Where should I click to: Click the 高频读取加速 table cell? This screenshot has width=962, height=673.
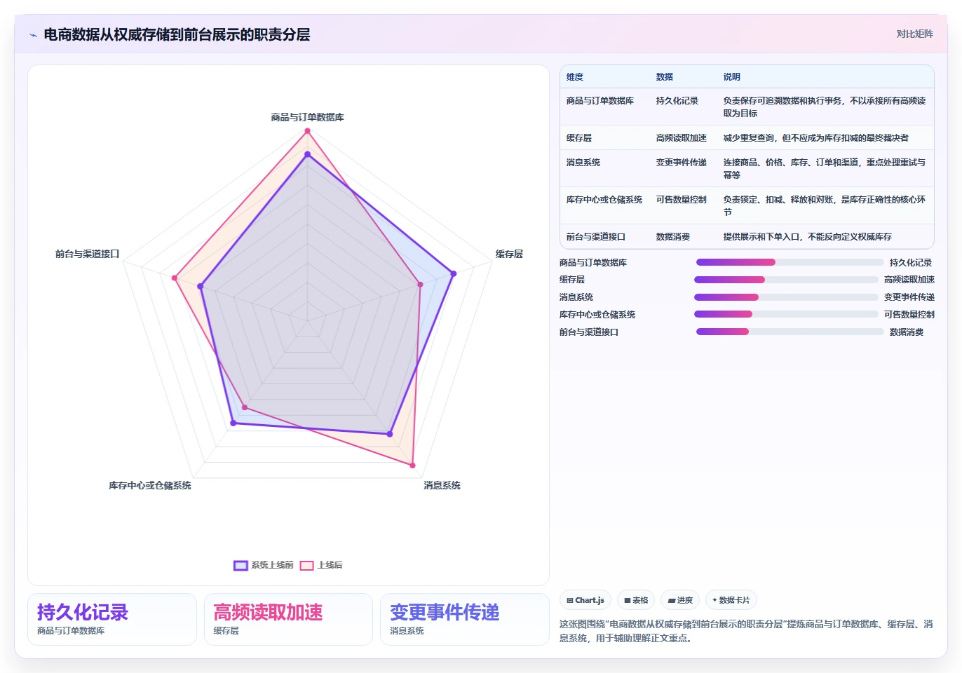[682, 138]
